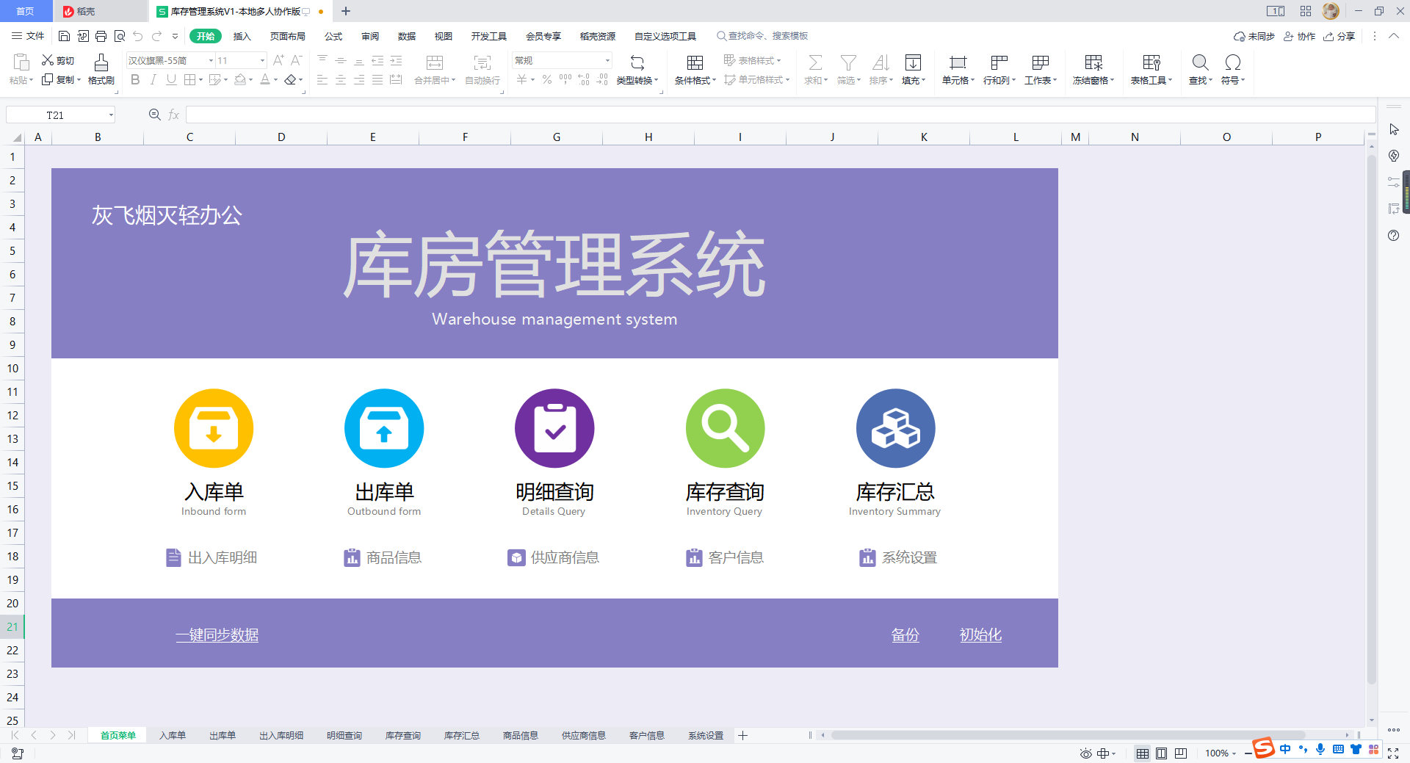Image resolution: width=1410 pixels, height=763 pixels.
Task: Click into the formula bar input field
Action: click(778, 115)
